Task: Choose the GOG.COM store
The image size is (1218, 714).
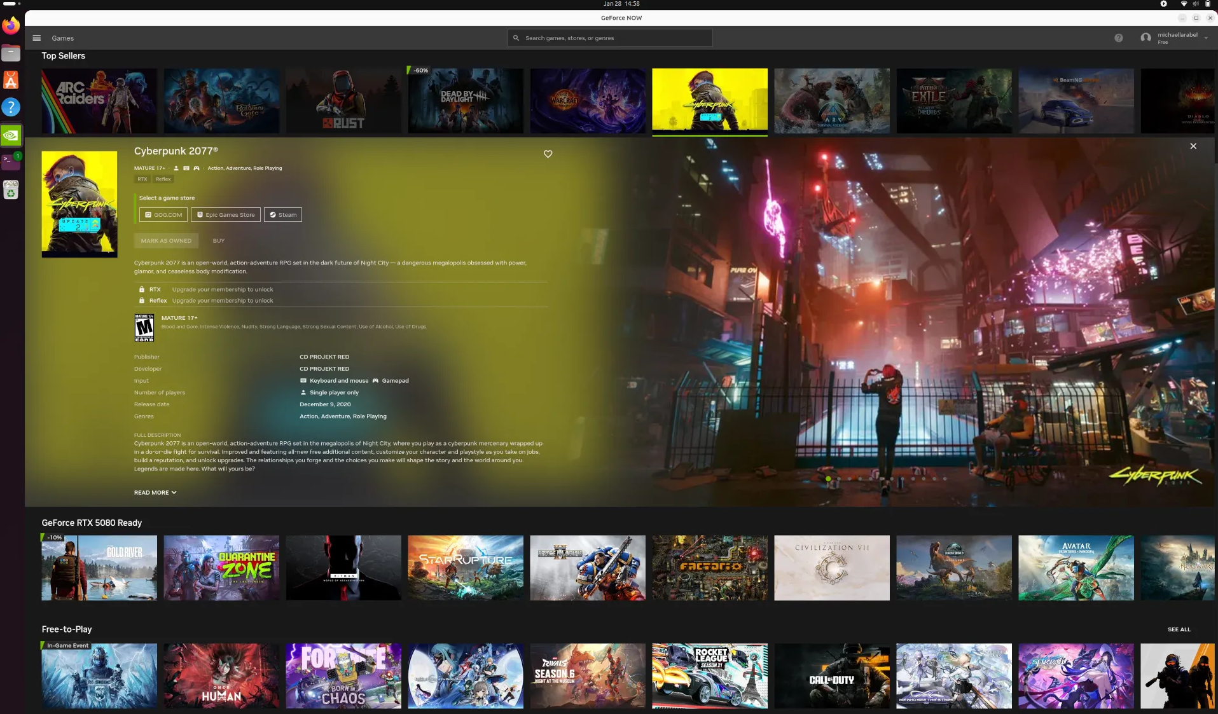Action: point(163,215)
